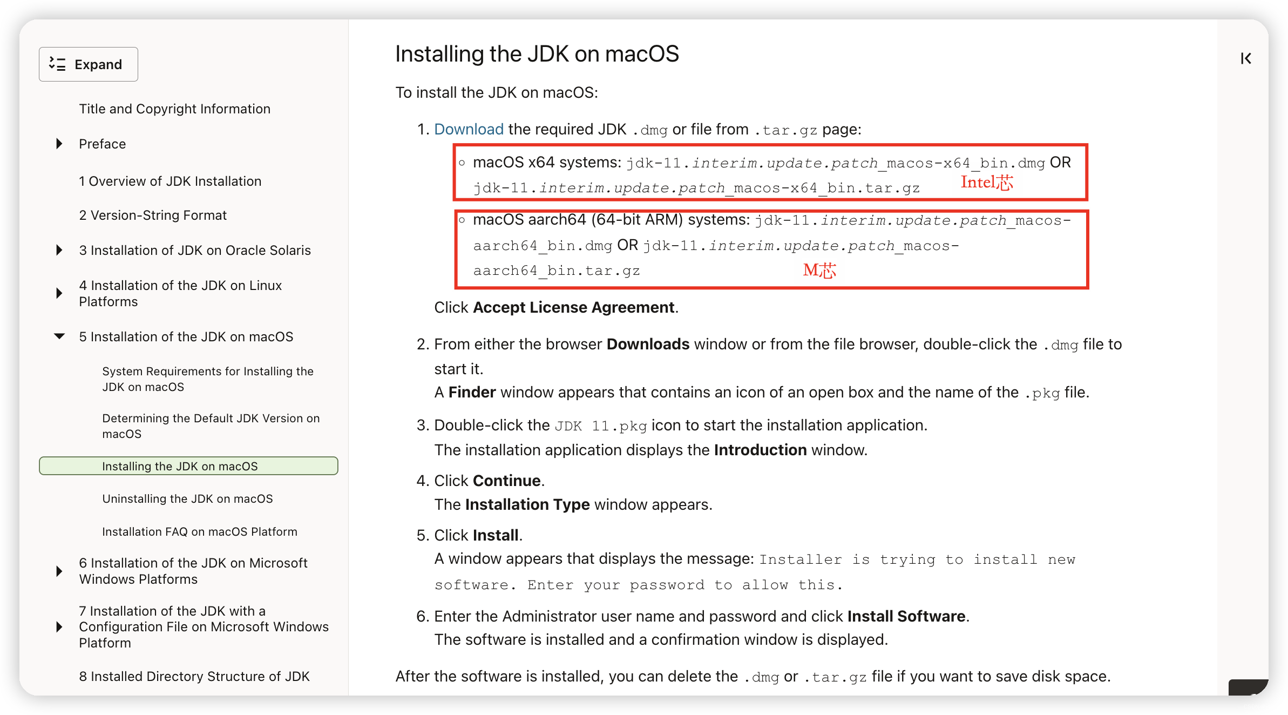This screenshot has height=715, width=1288.
Task: Navigate to Uninstalling the JDK on macOS
Action: click(187, 498)
